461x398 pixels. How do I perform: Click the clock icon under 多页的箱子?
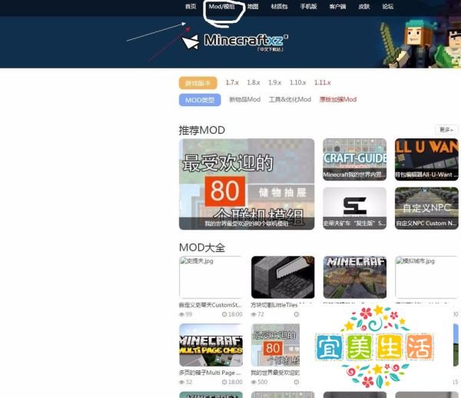224,382
